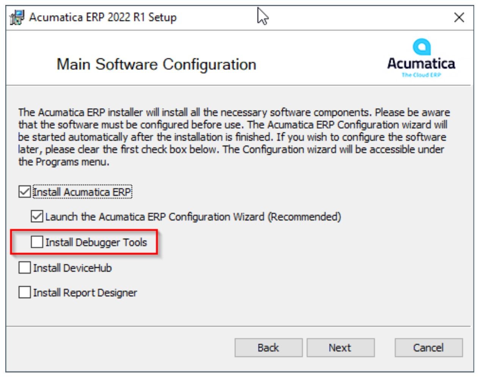Click the installer icon in title bar
Viewport: 478px width, 377px height.
coord(17,17)
